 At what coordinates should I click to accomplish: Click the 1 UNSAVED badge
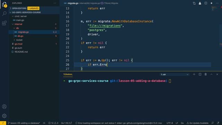click(x=33, y=8)
